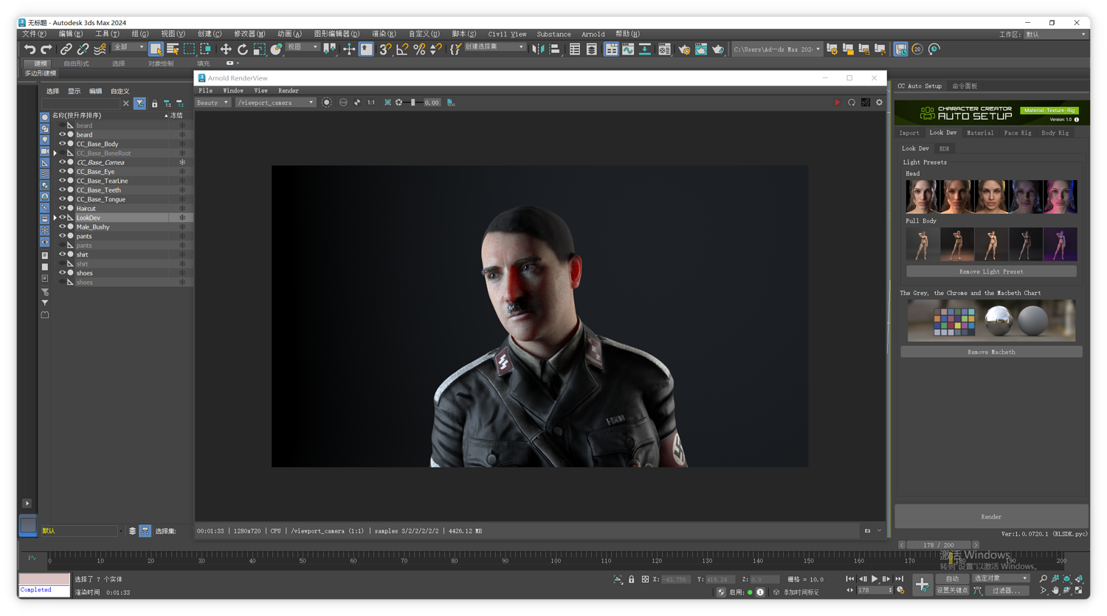Image resolution: width=1107 pixels, height=616 pixels.
Task: Click the Remove Macbeth button
Action: click(990, 352)
